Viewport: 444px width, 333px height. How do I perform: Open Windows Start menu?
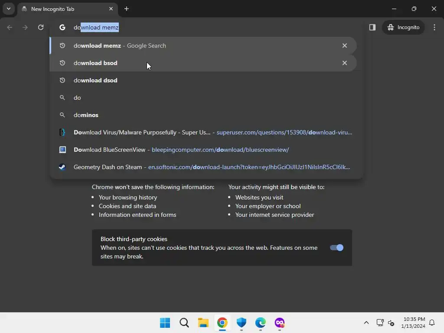pyautogui.click(x=165, y=323)
